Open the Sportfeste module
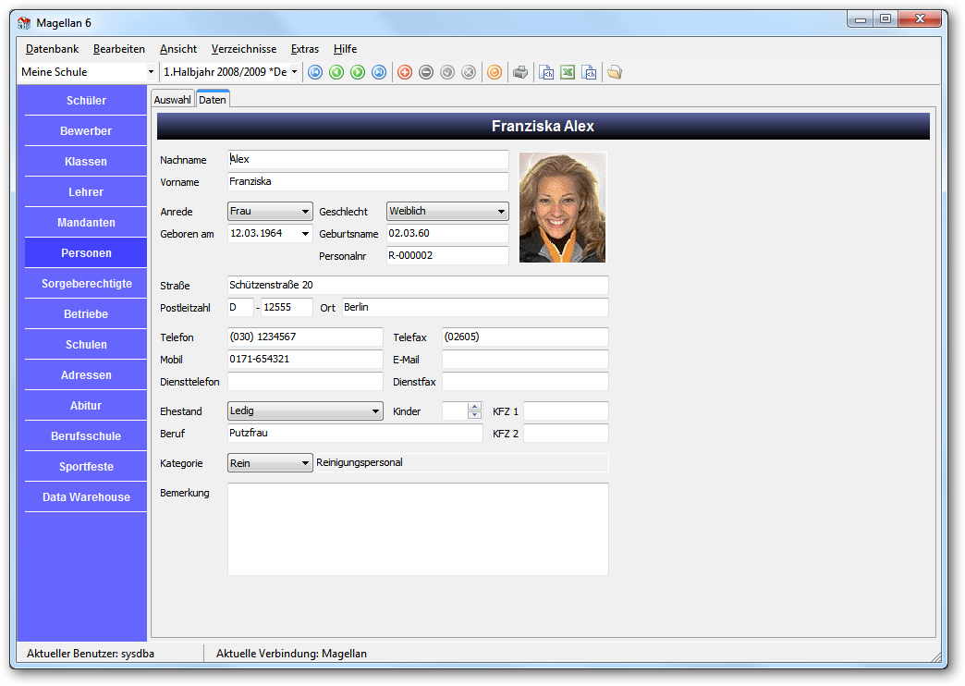Image resolution: width=965 pixels, height=686 pixels. tap(86, 467)
